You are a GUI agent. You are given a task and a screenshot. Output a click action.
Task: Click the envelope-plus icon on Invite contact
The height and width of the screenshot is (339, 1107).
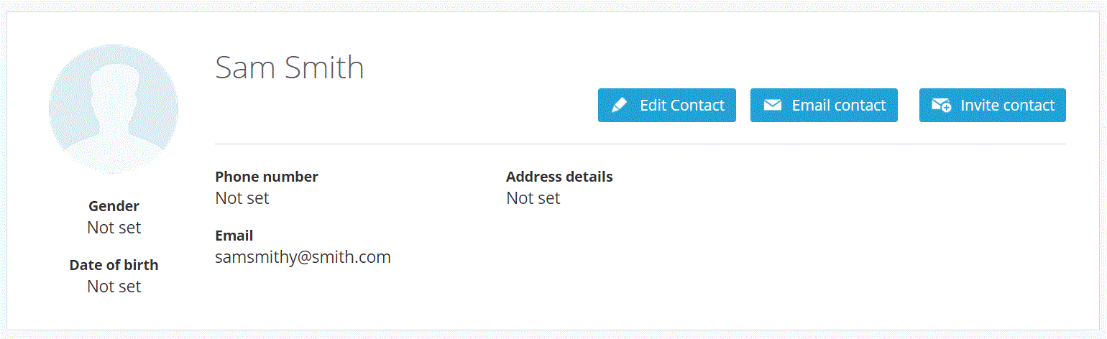point(941,106)
